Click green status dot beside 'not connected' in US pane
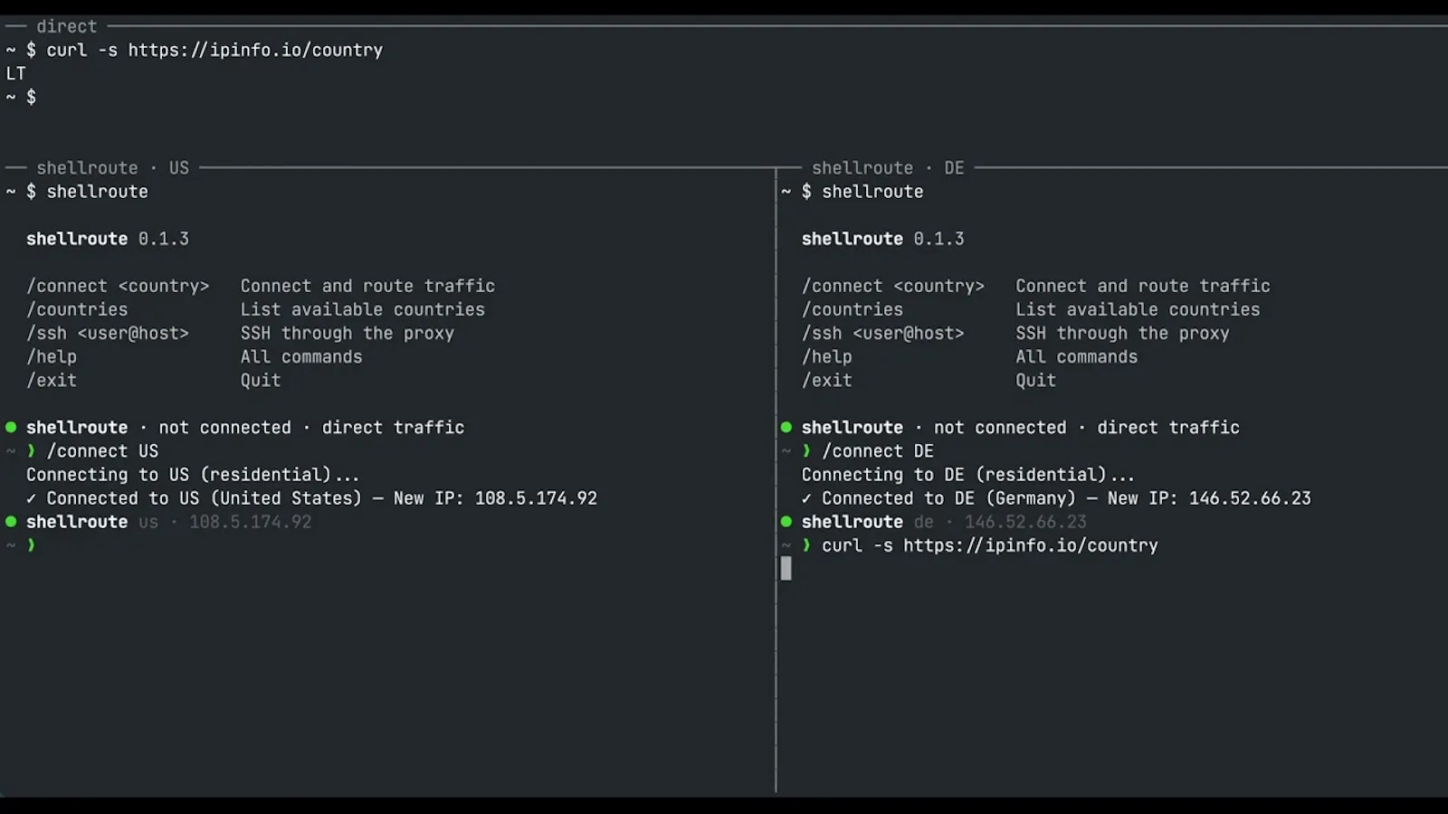The height and width of the screenshot is (814, 1448). point(11,427)
